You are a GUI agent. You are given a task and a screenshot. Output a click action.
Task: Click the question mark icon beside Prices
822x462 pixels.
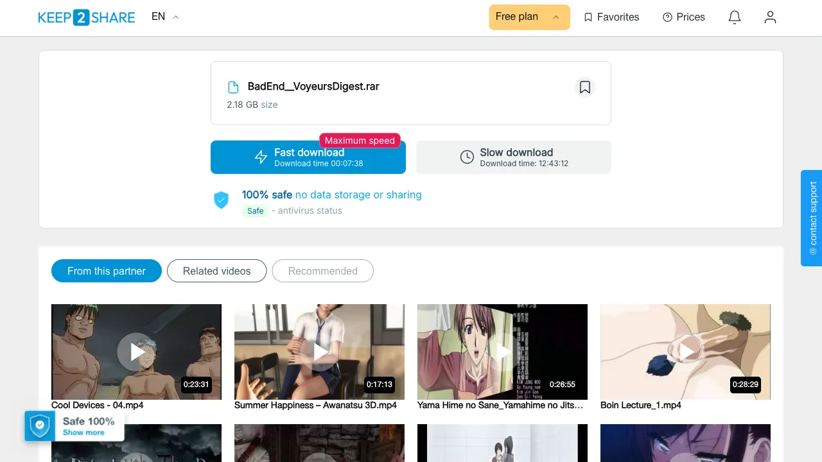(x=667, y=17)
